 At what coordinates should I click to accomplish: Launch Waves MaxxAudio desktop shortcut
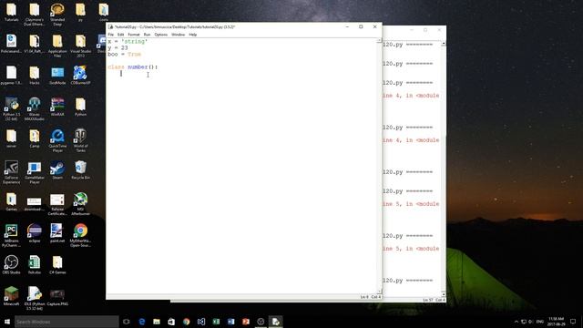click(35, 109)
